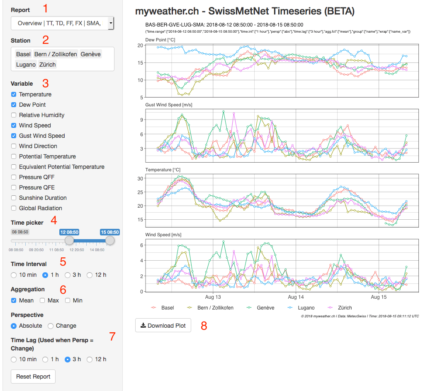423x391 pixels.
Task: Set Time Lag to 1 h
Action: click(x=45, y=359)
